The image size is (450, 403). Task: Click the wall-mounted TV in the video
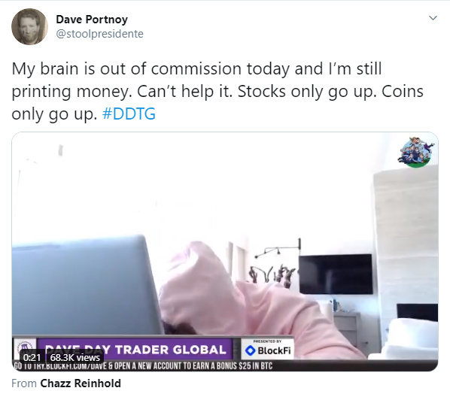[336, 274]
